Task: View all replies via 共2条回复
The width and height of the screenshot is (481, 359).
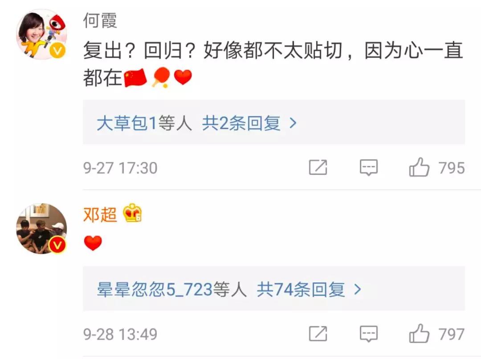Action: [241, 123]
